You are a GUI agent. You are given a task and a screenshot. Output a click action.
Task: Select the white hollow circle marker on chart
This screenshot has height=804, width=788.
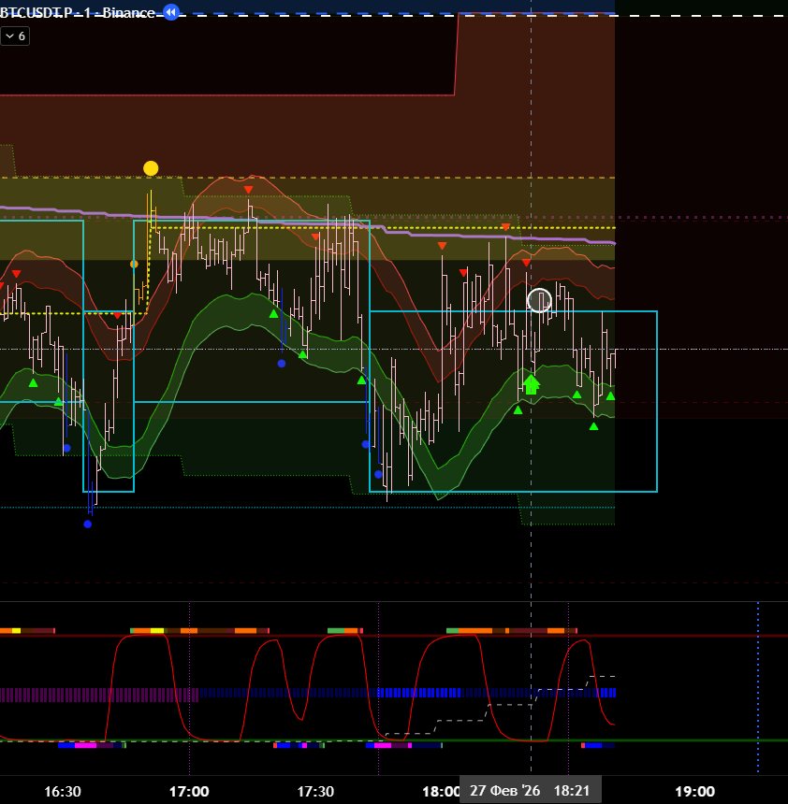click(539, 300)
